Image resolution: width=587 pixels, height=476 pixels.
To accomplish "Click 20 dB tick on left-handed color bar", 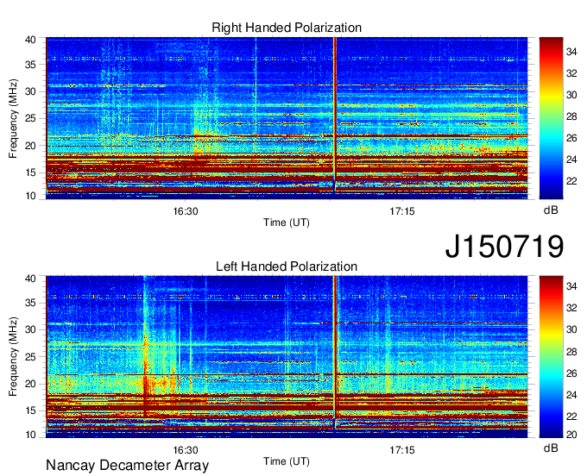I will click(x=571, y=435).
